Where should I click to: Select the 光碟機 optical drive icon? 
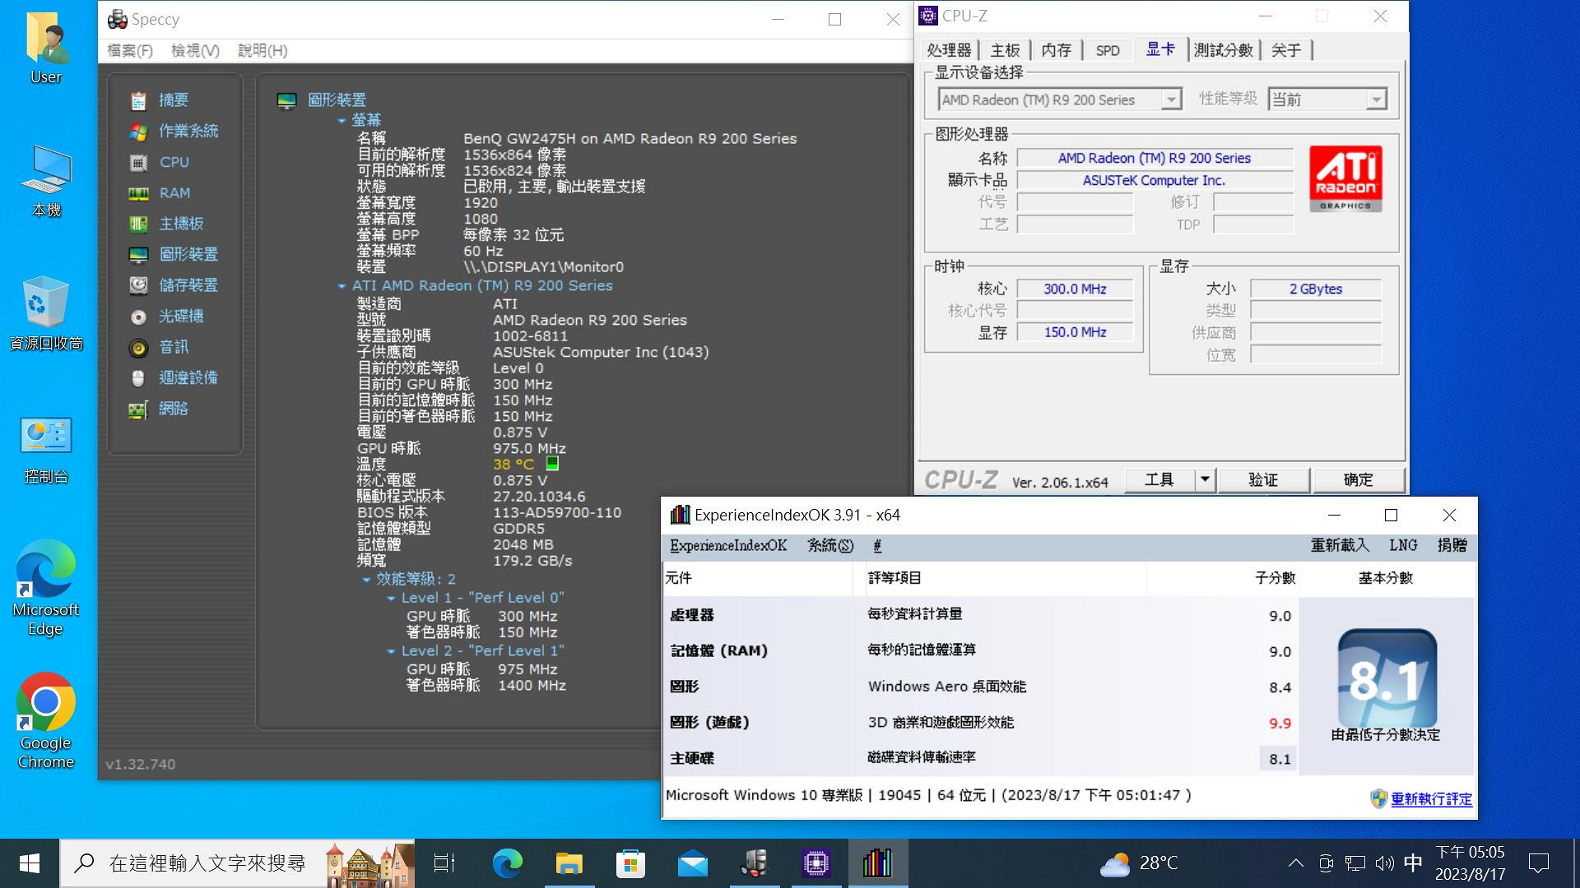(138, 317)
